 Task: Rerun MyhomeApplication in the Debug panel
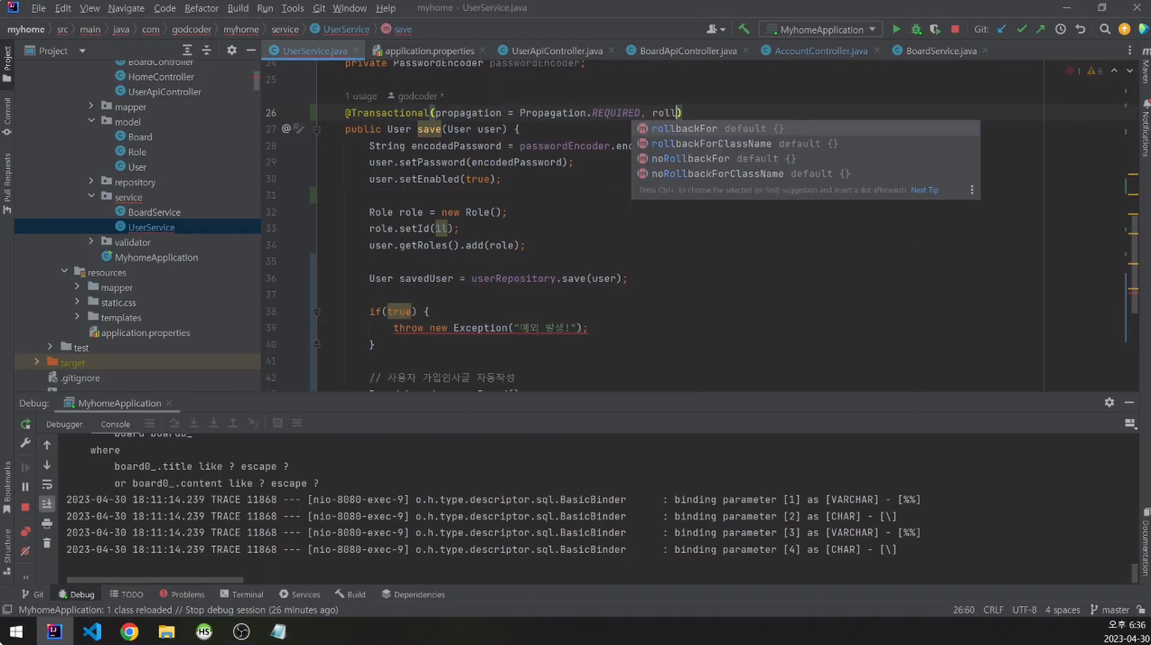25,424
